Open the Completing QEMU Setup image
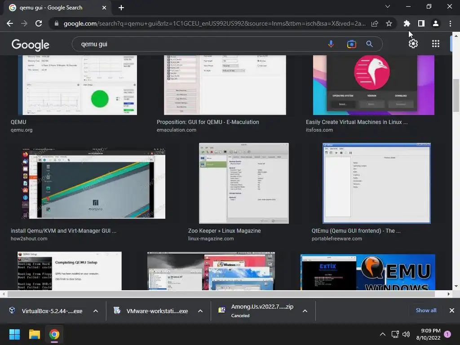This screenshot has width=460, height=345. coord(70,271)
